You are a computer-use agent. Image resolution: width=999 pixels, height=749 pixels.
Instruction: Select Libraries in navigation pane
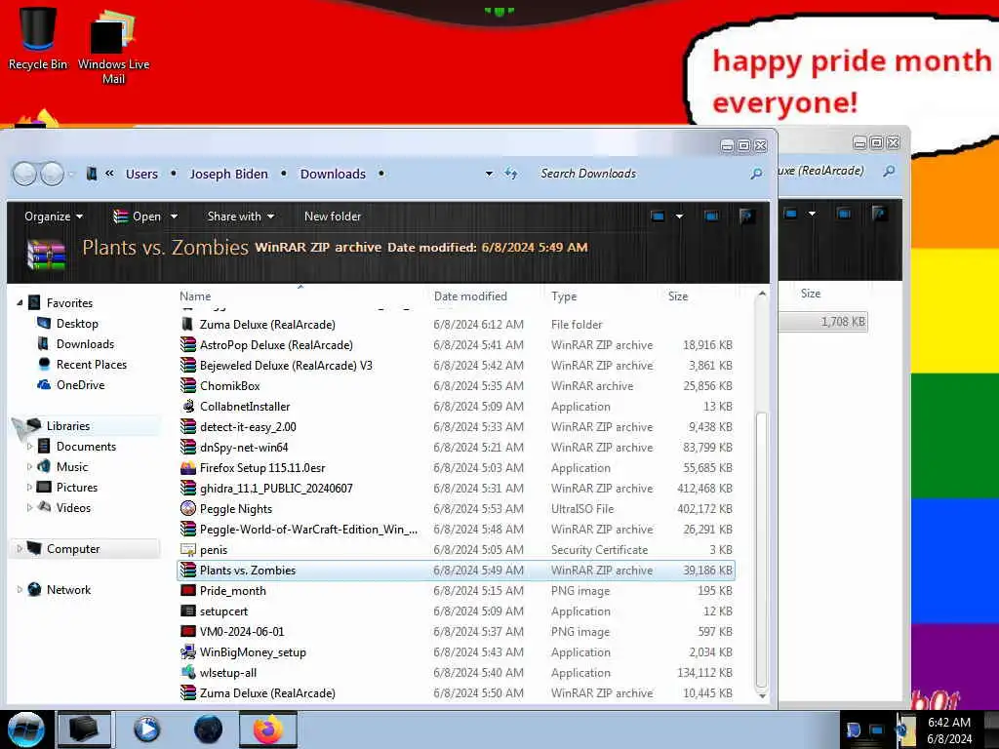point(67,426)
